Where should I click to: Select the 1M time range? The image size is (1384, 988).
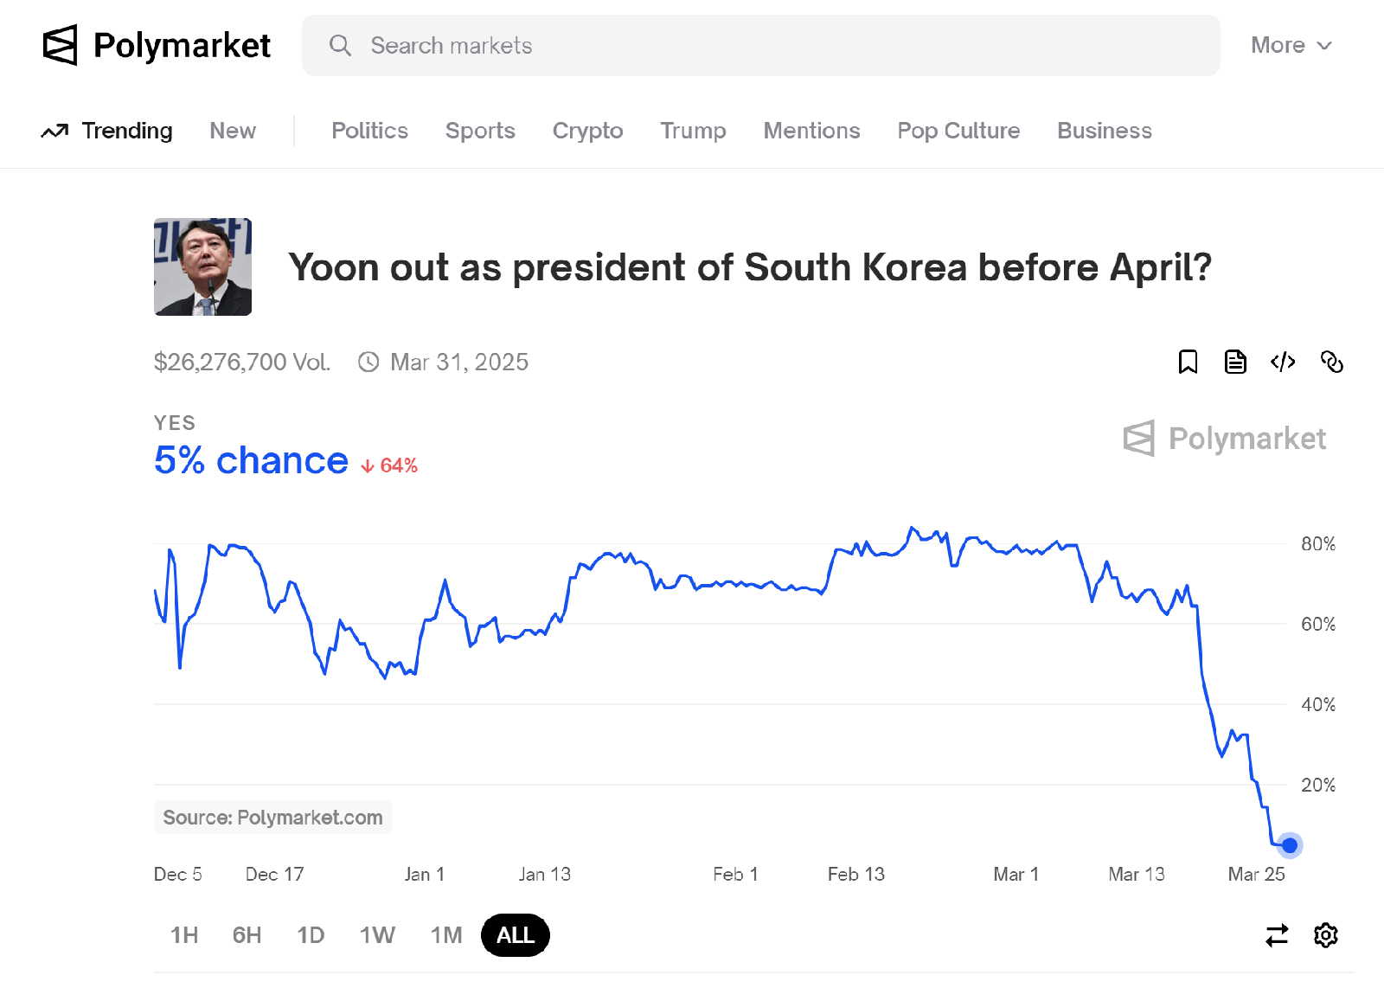446,935
